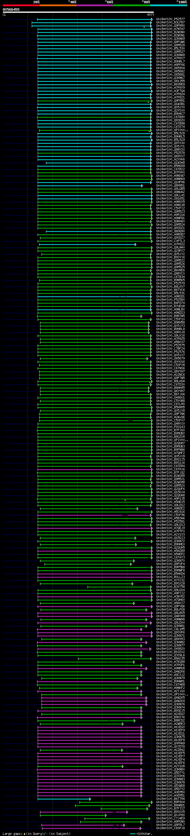The width and height of the screenshot is (190, 836).
Task: Select hit label UniRef100_A9PF66
Action: point(170,65)
